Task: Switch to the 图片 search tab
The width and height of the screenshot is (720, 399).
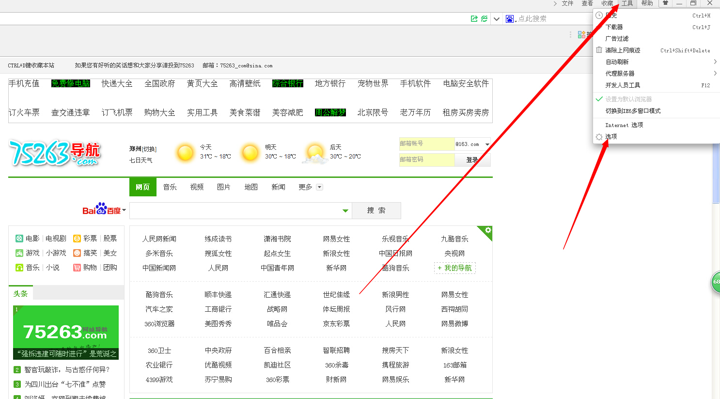Action: tap(224, 187)
